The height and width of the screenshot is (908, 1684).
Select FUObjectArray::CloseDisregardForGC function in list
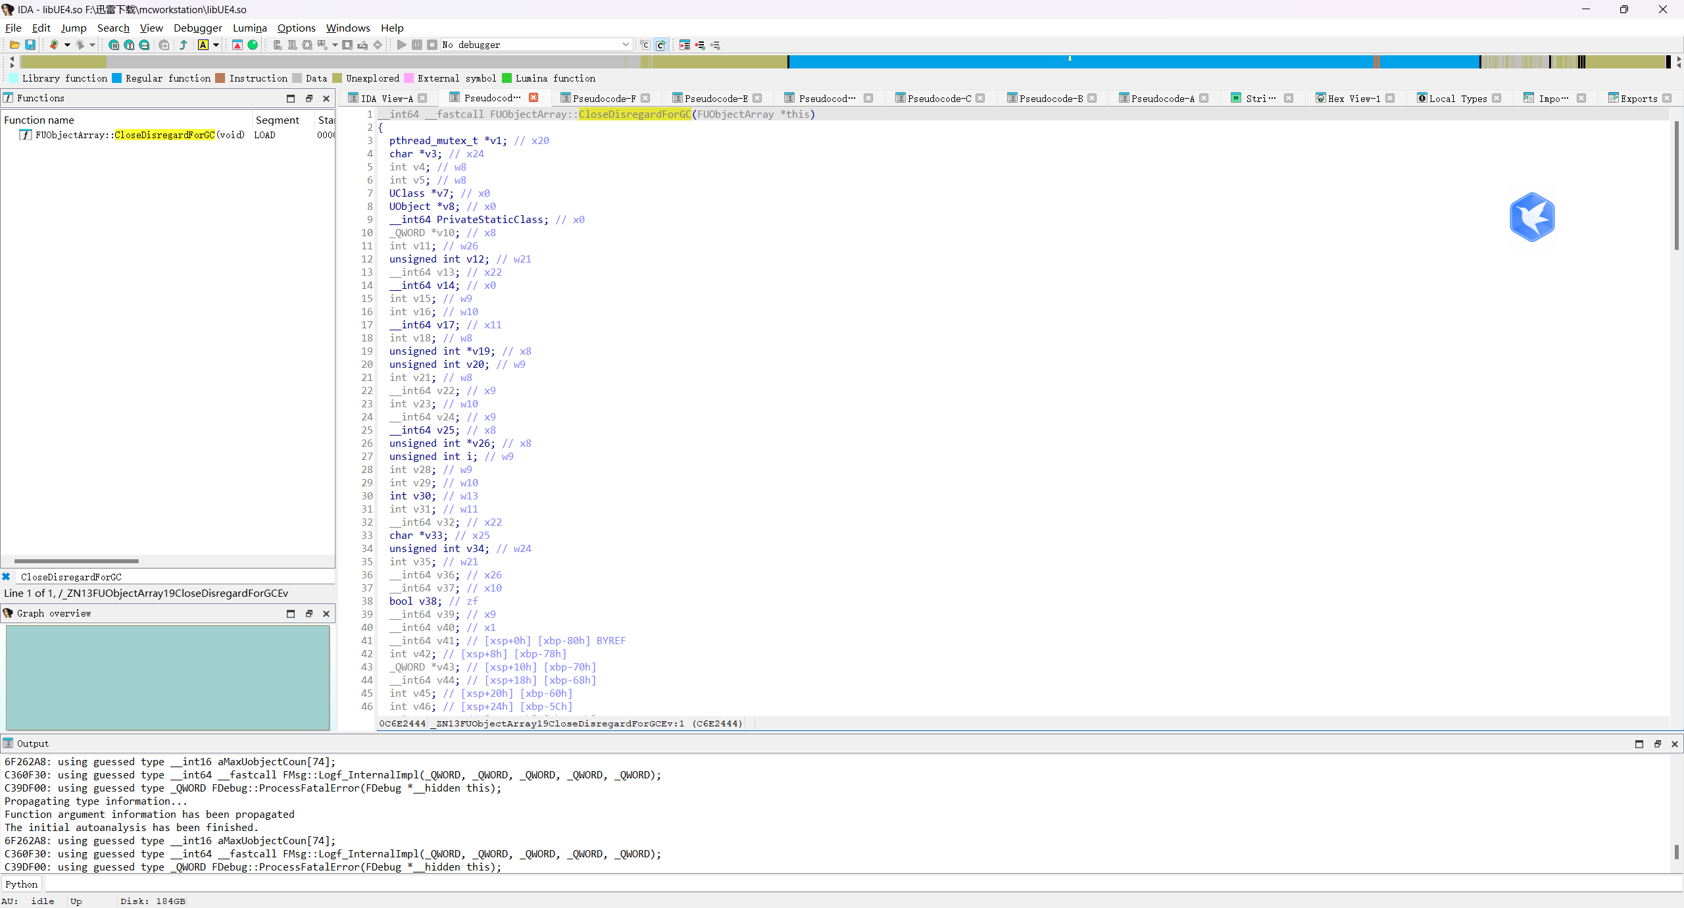(x=140, y=135)
